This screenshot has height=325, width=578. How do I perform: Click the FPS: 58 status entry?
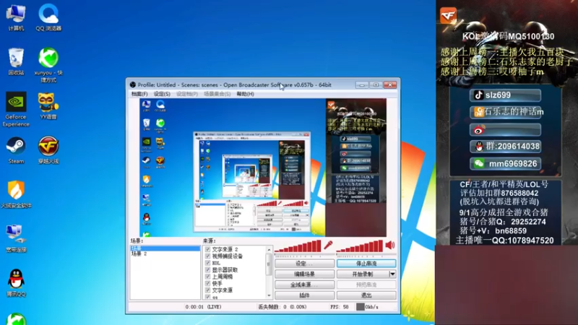tap(340, 306)
